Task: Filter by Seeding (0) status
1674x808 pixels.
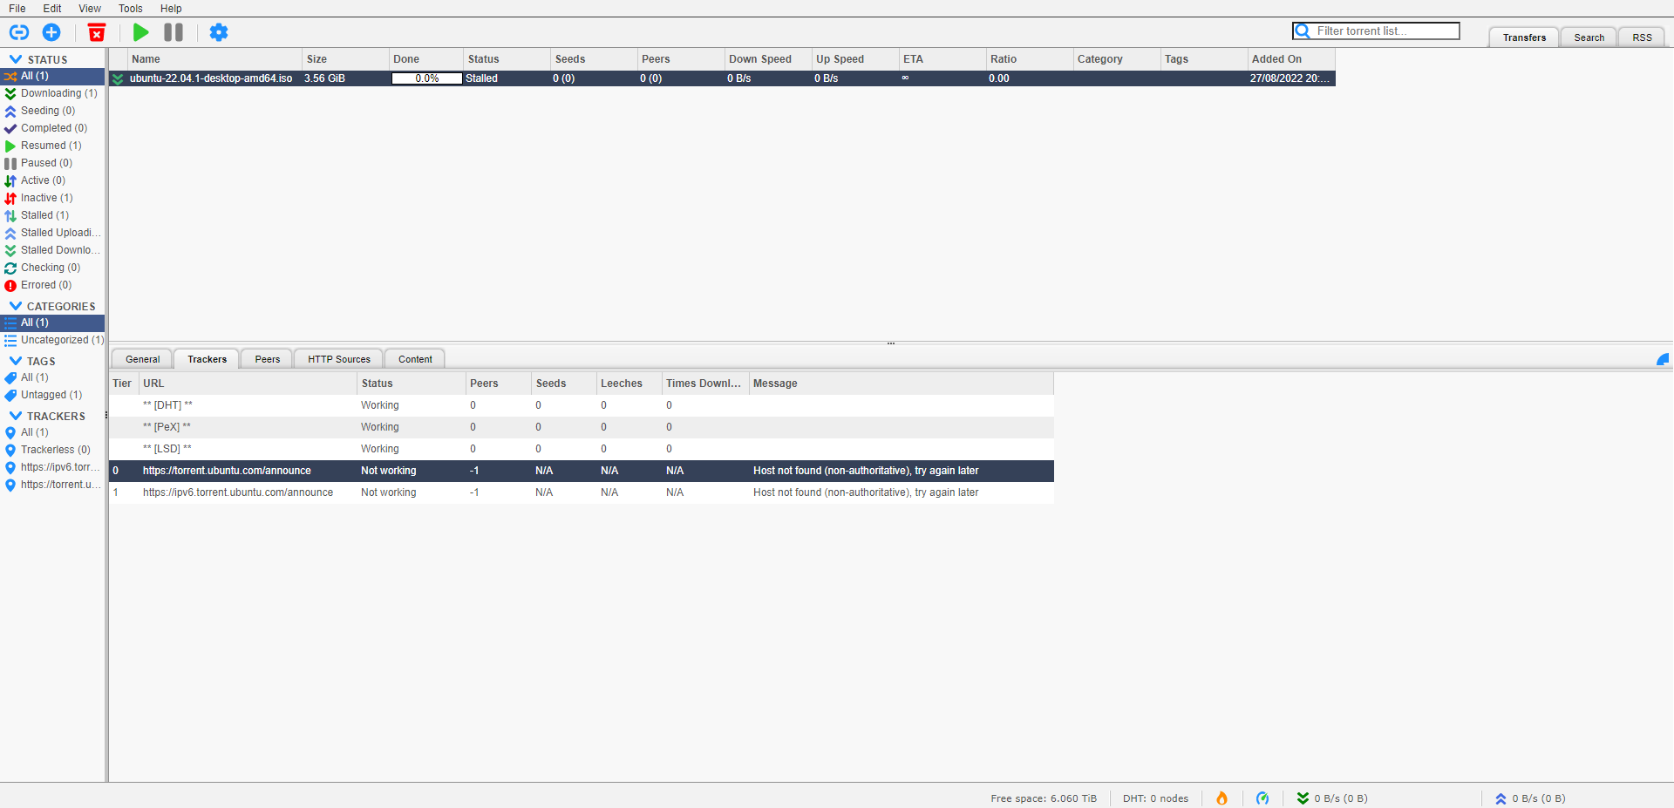Action: click(52, 111)
